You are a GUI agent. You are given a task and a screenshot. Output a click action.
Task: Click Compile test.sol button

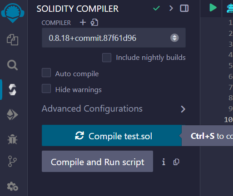pyautogui.click(x=112, y=136)
